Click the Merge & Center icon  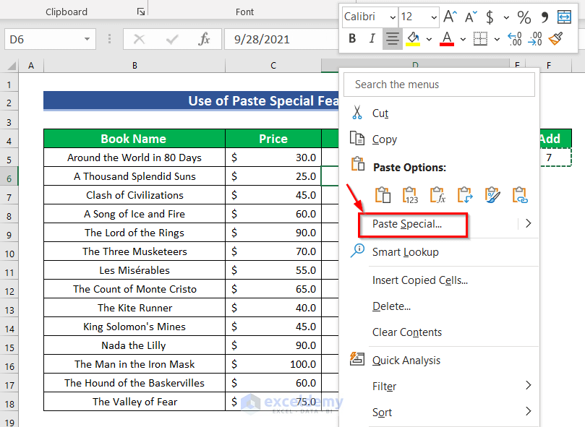click(564, 17)
